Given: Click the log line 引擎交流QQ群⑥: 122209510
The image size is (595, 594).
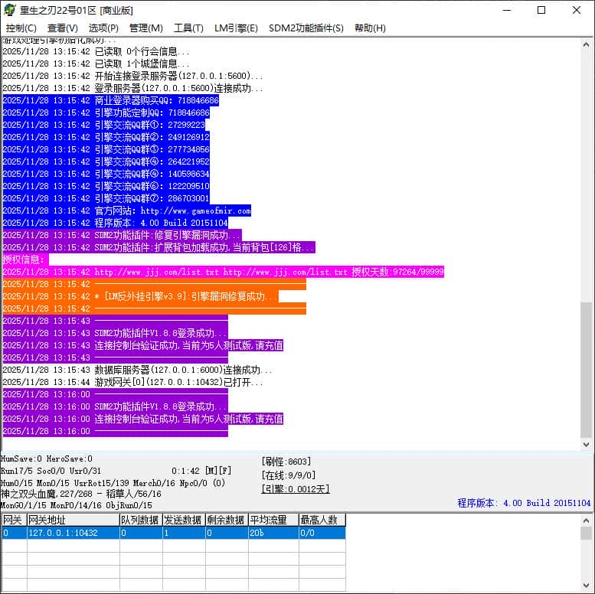Looking at the screenshot, I should click(x=106, y=186).
